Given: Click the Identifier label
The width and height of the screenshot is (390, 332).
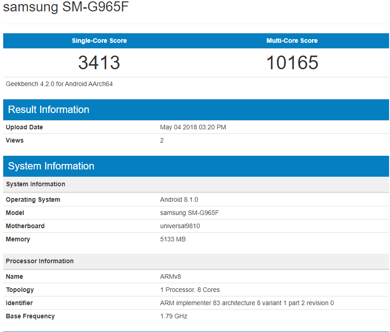Looking at the screenshot, I should pyautogui.click(x=20, y=303).
